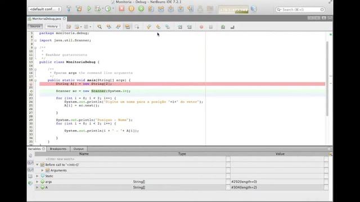Screen dimensions: 360x202
Task: Toggle the top filter icon left of Variables table
Action: (30, 156)
